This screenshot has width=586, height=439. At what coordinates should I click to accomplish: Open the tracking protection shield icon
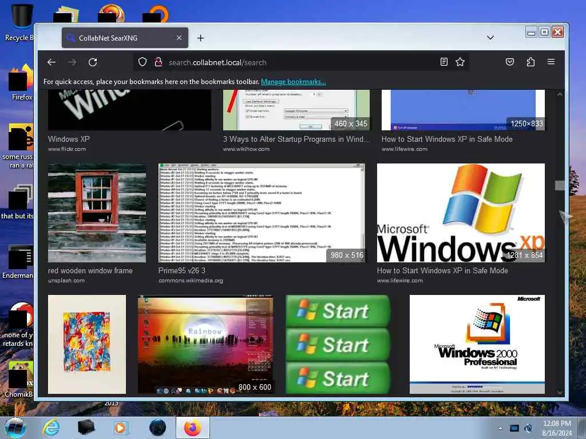pyautogui.click(x=142, y=62)
